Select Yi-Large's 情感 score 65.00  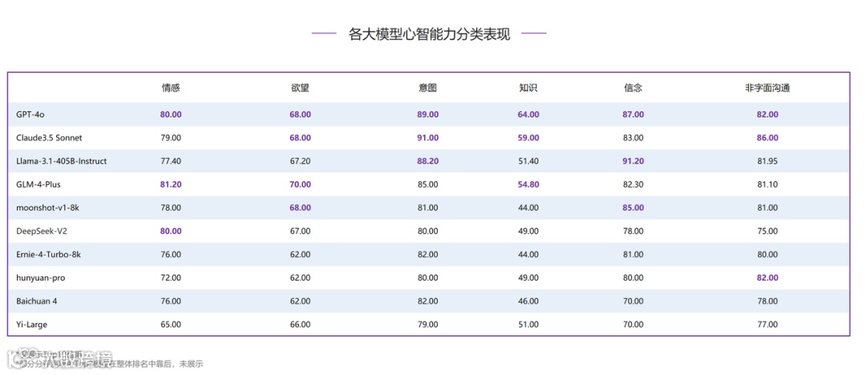(171, 325)
